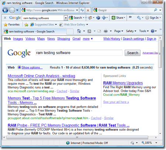Expand the more dropdown in Google nav
166x150 pixels.
pos(88,39)
